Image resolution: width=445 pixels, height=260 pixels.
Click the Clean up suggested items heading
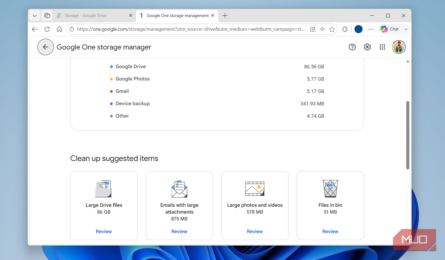(114, 158)
